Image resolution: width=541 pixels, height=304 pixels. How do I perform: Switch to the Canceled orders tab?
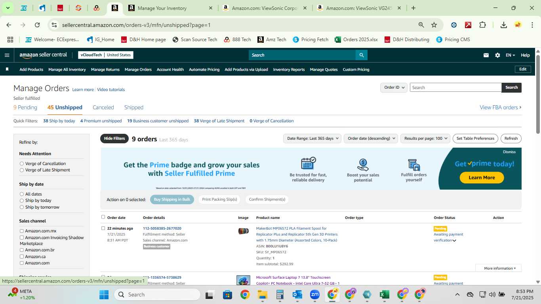[x=103, y=107]
